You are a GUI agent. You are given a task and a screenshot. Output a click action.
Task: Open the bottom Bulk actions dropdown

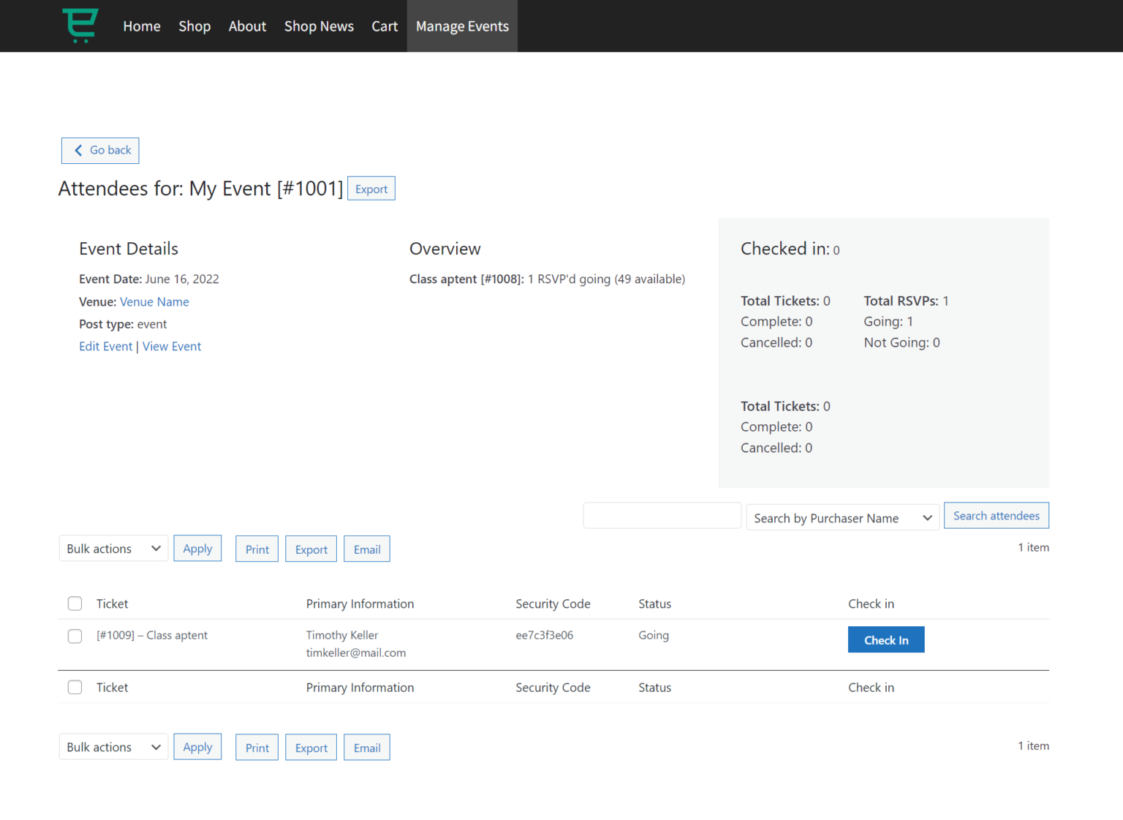coord(113,747)
